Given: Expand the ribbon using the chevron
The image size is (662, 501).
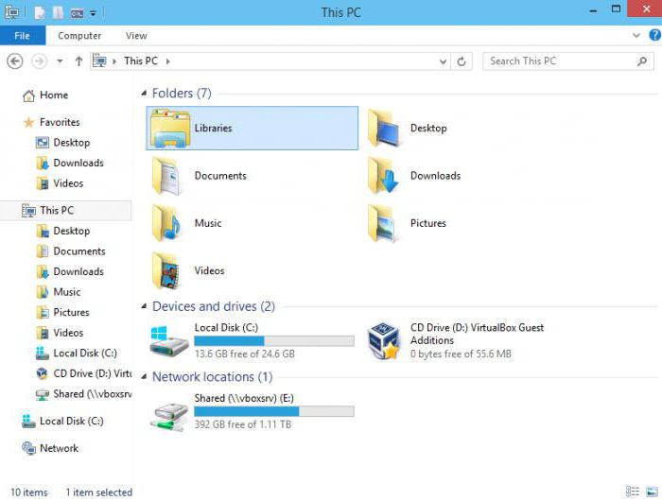Looking at the screenshot, I should [x=636, y=35].
